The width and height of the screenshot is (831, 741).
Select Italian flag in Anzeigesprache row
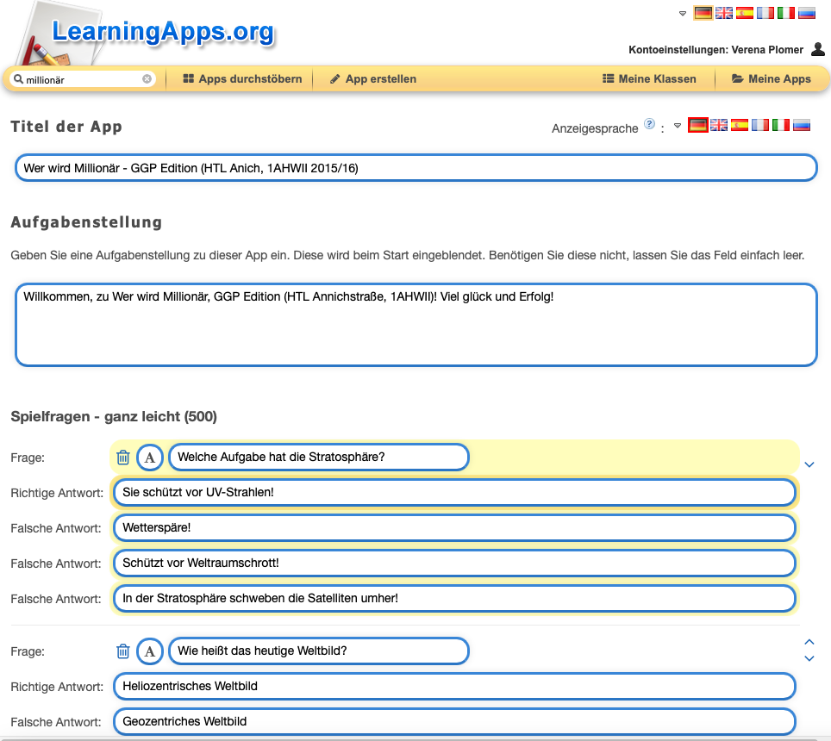781,125
